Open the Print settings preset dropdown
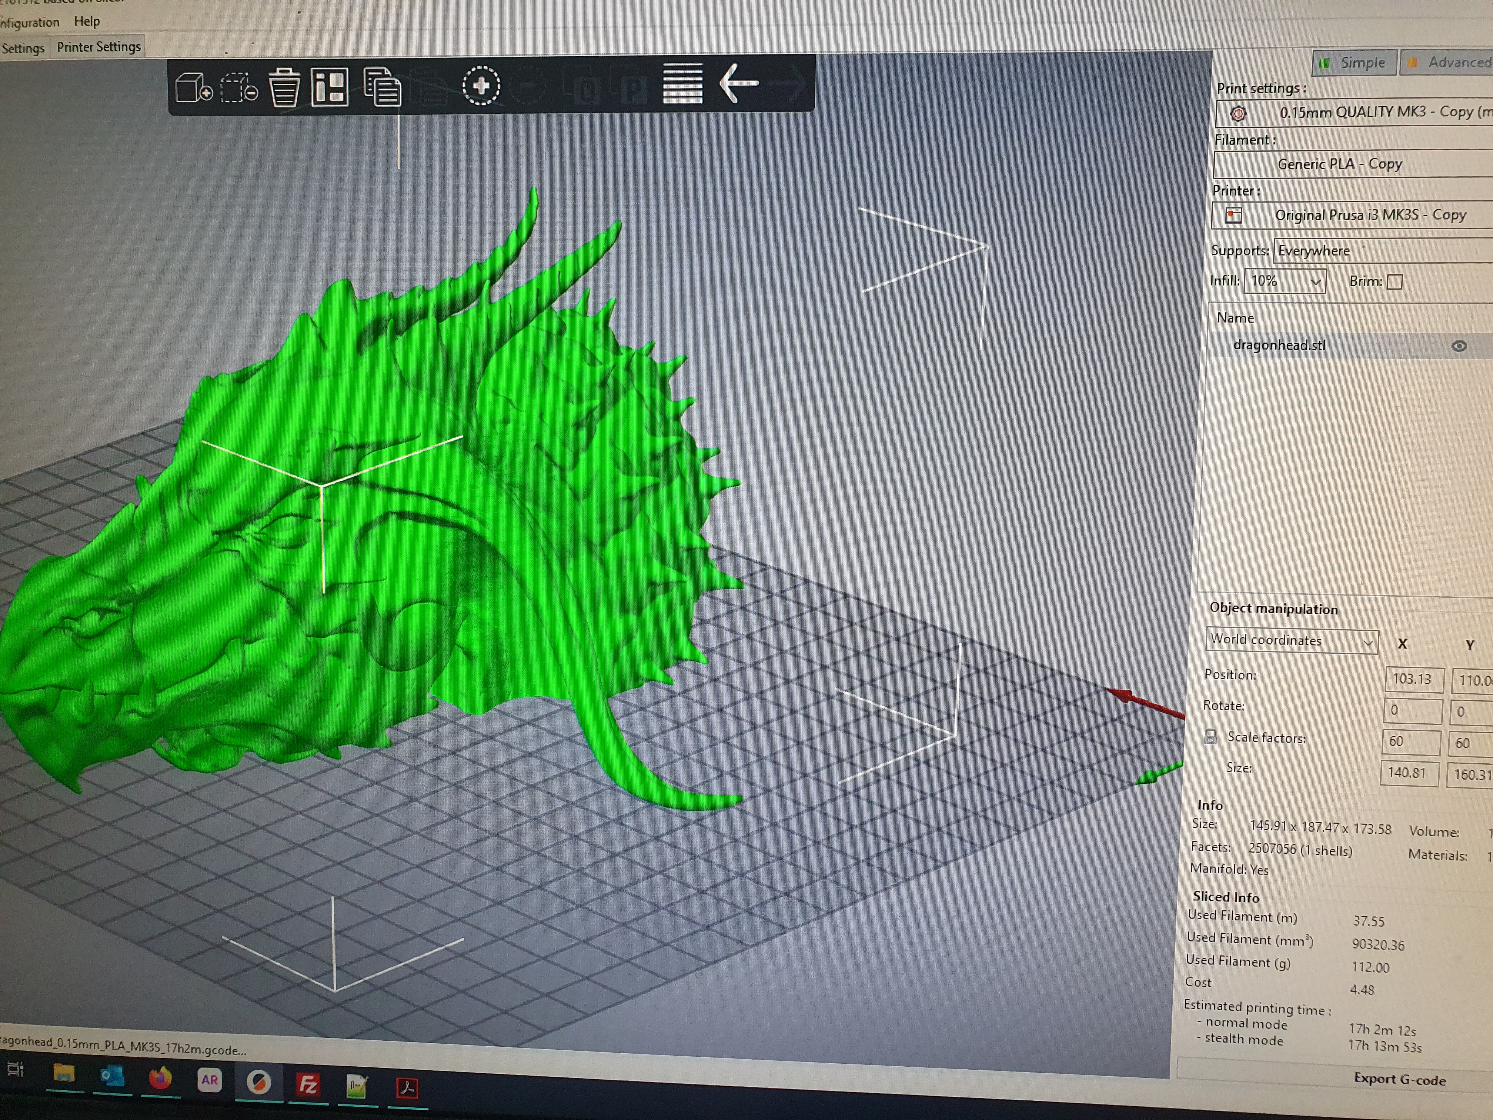The width and height of the screenshot is (1493, 1120). click(1354, 113)
